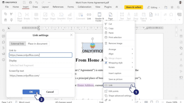Screen dimensions: 184x103
Task: Choose Insert caption in context menu
Action: point(119,73)
